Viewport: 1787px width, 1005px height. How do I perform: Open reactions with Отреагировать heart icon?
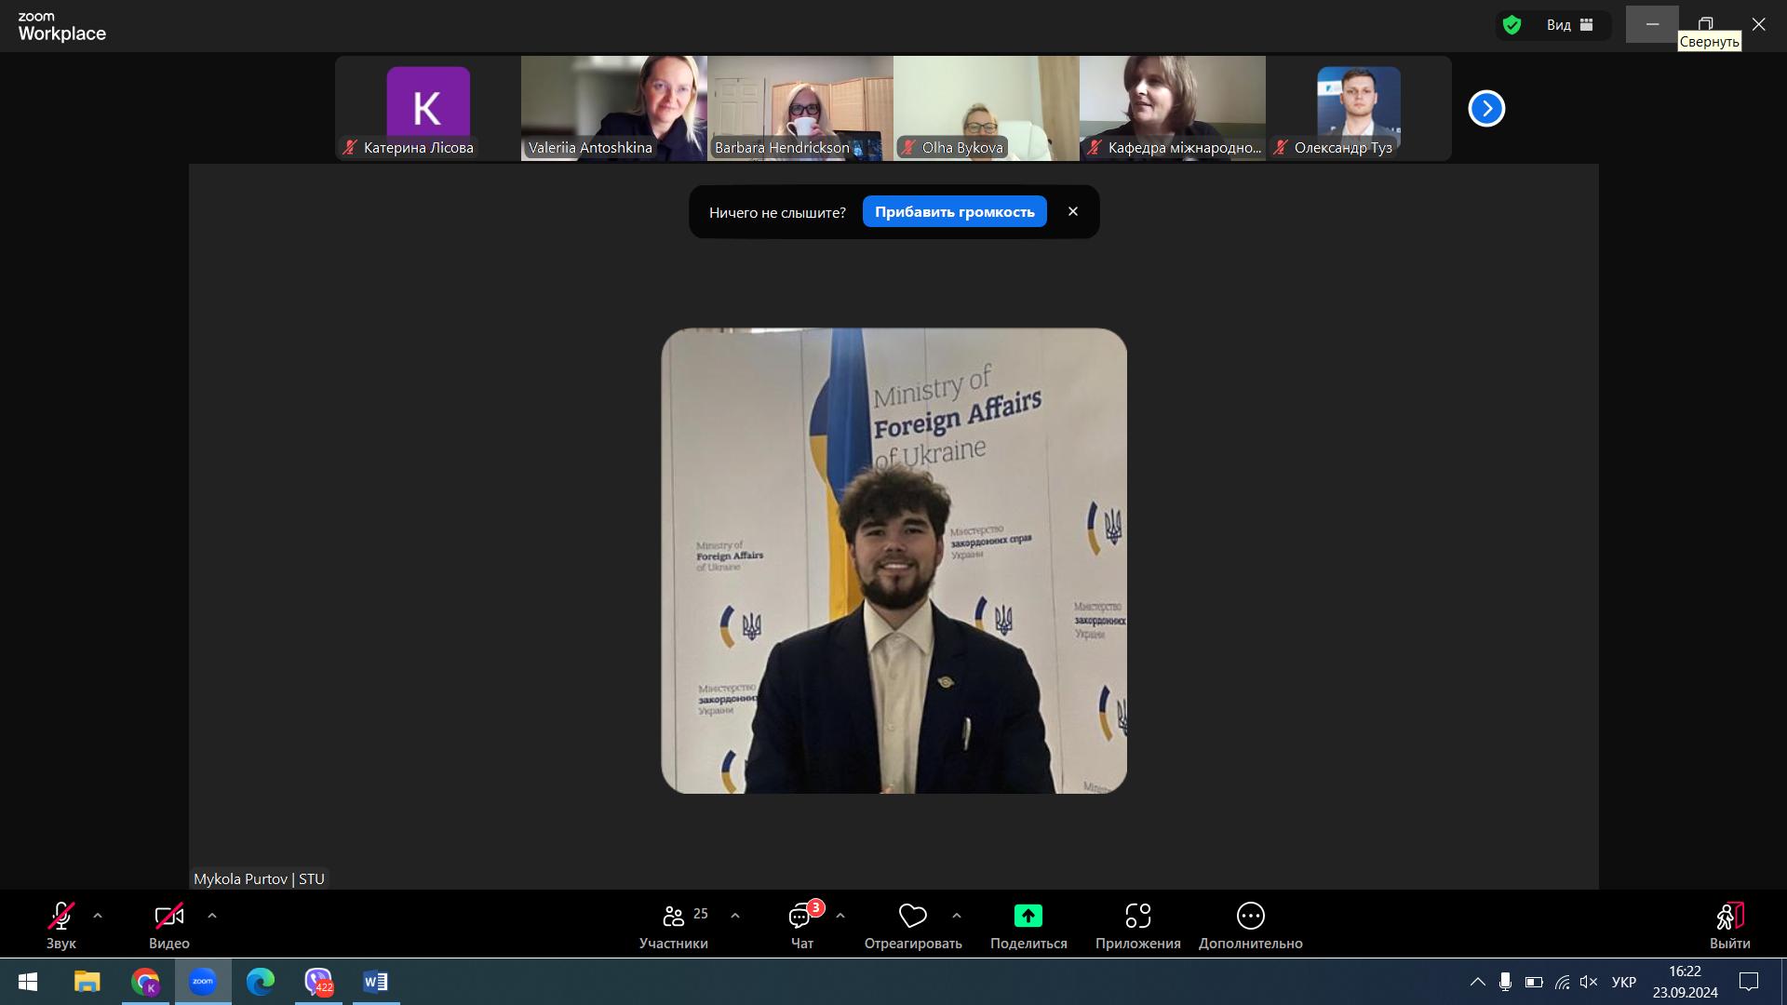click(x=913, y=925)
